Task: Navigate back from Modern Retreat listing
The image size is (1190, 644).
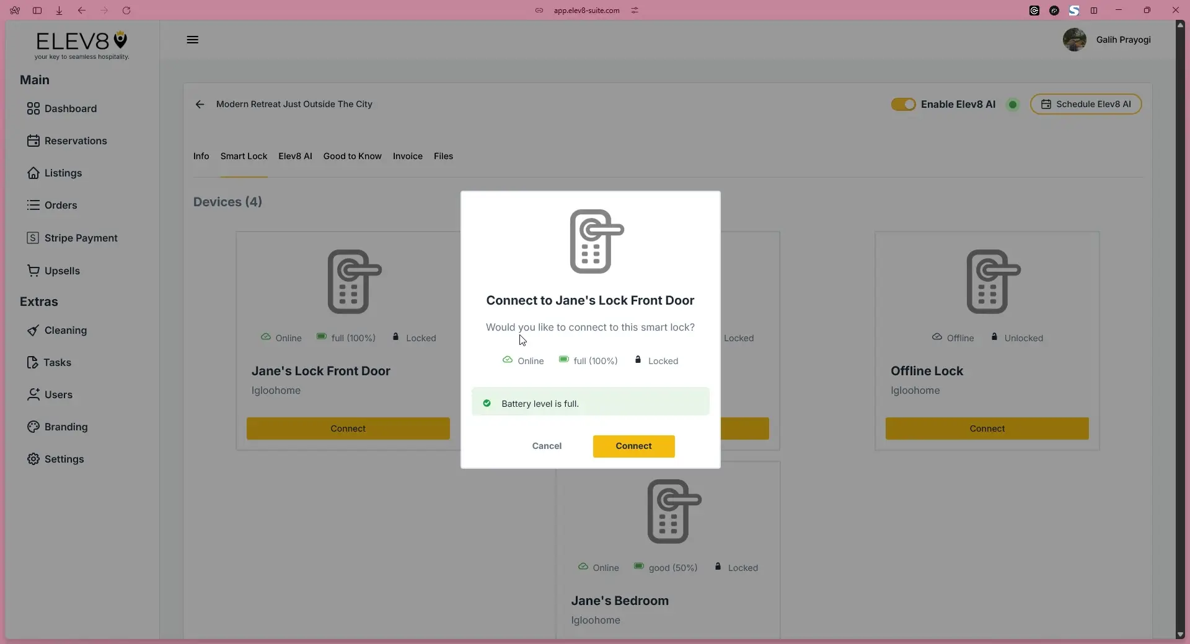Action: (x=200, y=104)
